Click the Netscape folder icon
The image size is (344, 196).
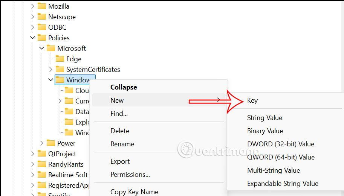pos(42,17)
